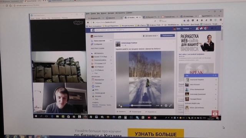Open the privacy shortcuts icon dropdown

tap(212, 28)
